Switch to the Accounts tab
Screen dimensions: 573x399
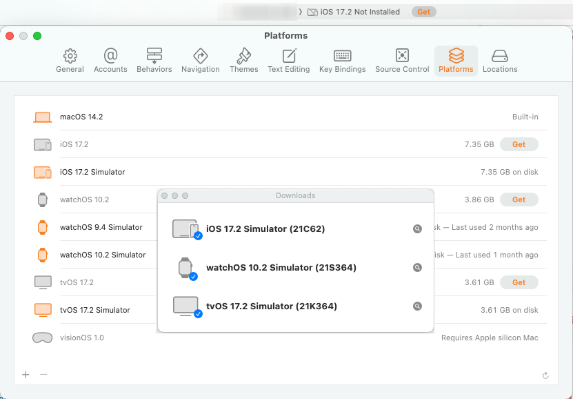(110, 61)
